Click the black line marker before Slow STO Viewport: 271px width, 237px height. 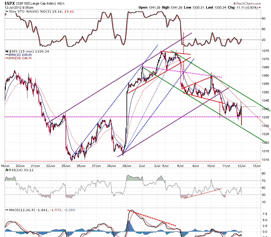(7, 12)
